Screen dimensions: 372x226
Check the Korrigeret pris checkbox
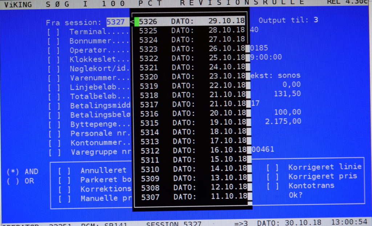point(272,177)
